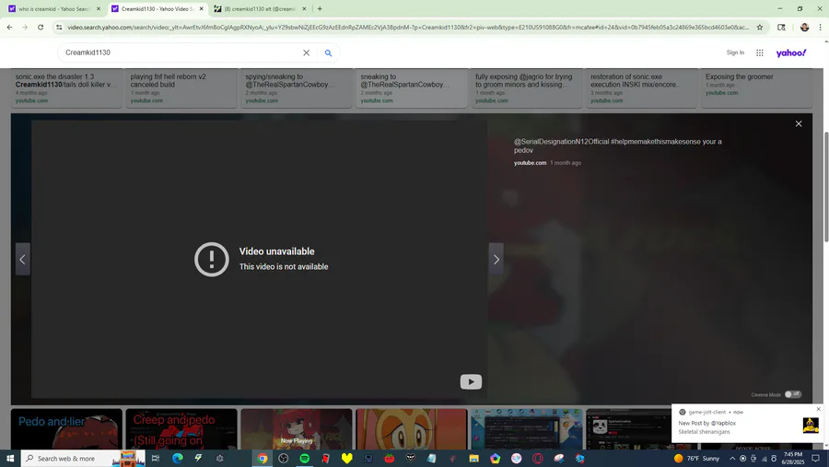Screen dimensions: 829x467
Task: Dismiss the game-jolt-client notification
Action: point(819,409)
